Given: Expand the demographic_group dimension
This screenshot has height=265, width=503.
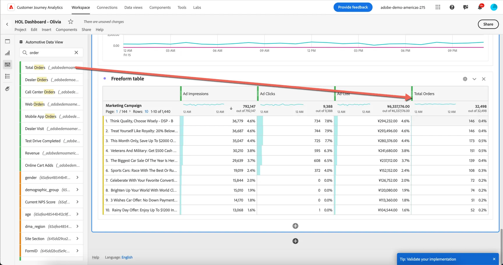Looking at the screenshot, I should click(x=77, y=190).
